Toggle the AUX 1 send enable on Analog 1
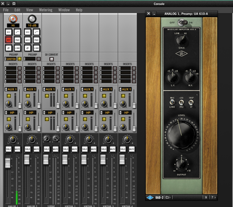The height and width of the screenshot is (207, 233). click(x=9, y=96)
